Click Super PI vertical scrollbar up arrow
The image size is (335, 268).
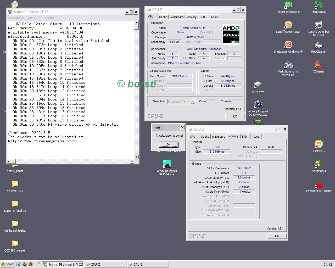(136, 23)
